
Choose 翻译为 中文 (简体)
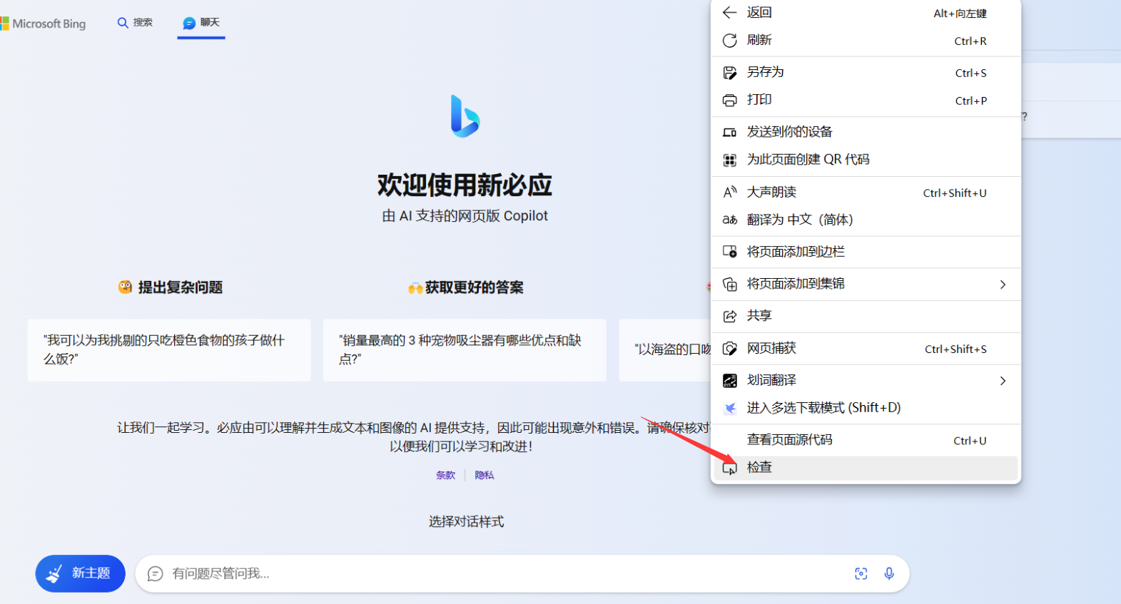(x=866, y=220)
